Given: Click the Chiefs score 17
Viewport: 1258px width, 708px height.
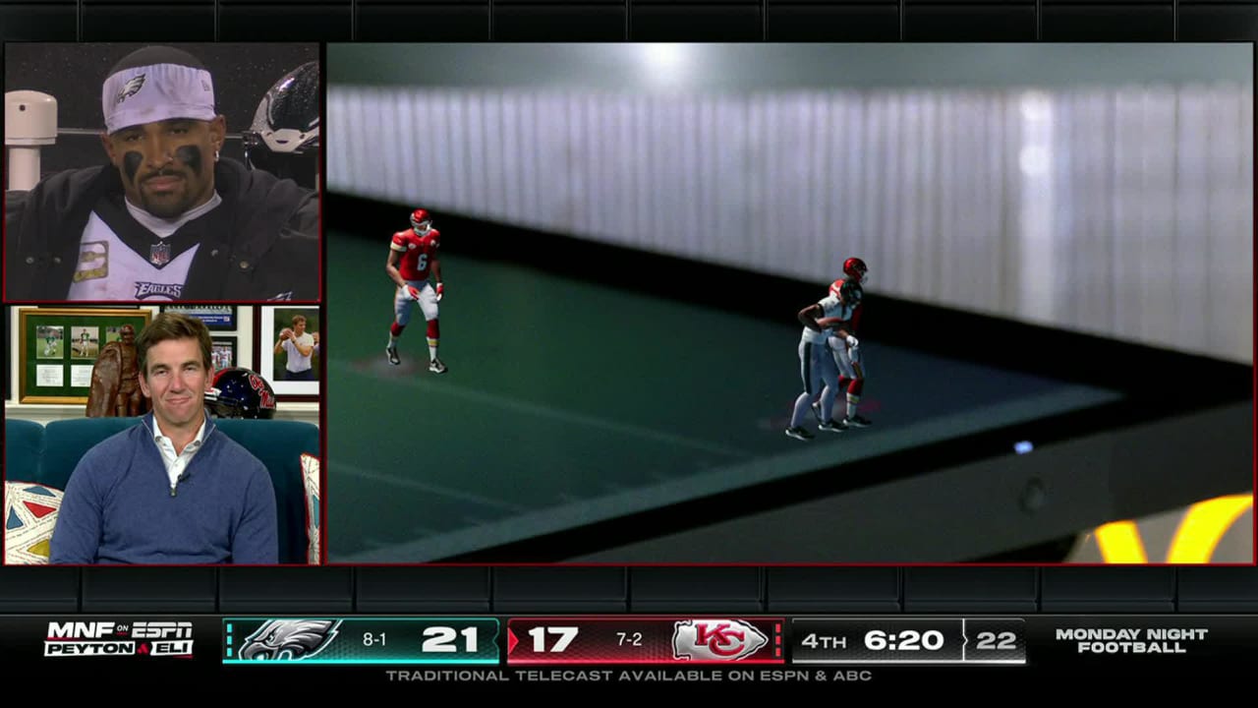Looking at the screenshot, I should (552, 640).
